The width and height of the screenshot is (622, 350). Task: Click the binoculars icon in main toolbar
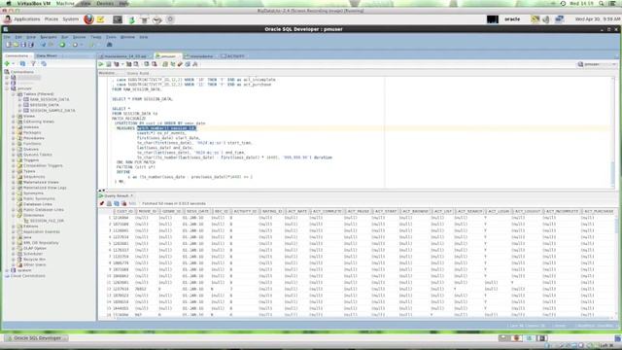click(110, 45)
